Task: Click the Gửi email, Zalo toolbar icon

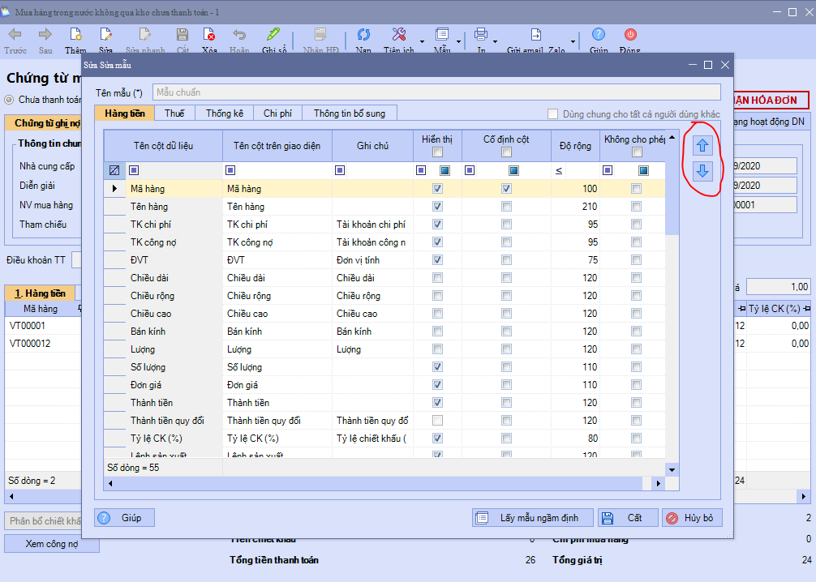Action: tap(535, 35)
